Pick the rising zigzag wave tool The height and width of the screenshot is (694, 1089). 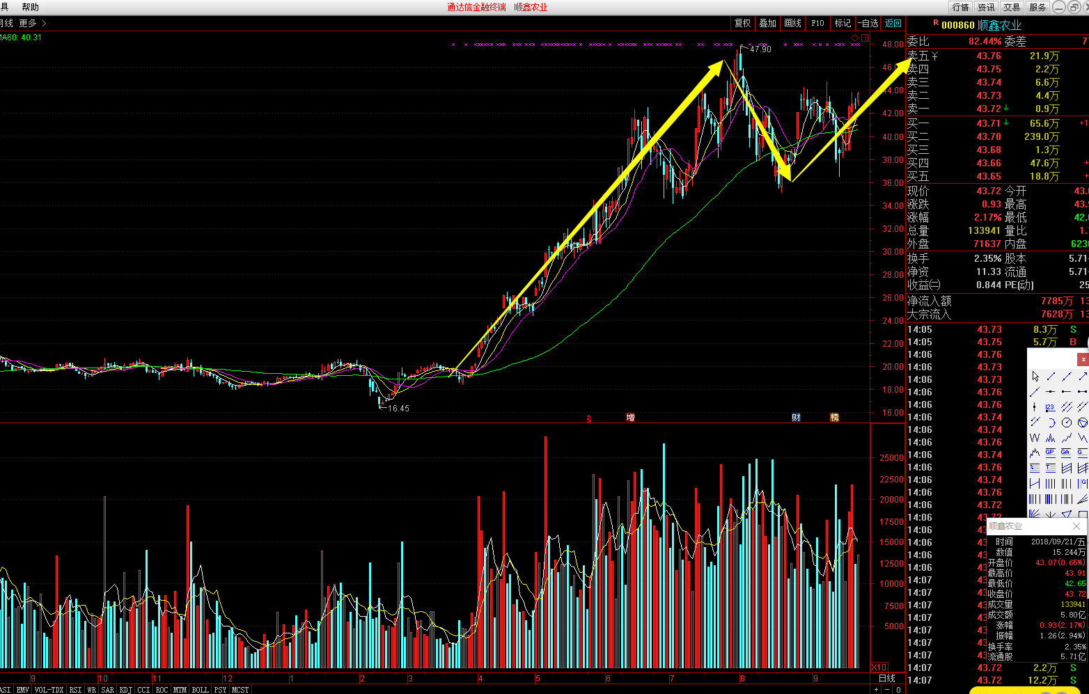(x=1067, y=438)
